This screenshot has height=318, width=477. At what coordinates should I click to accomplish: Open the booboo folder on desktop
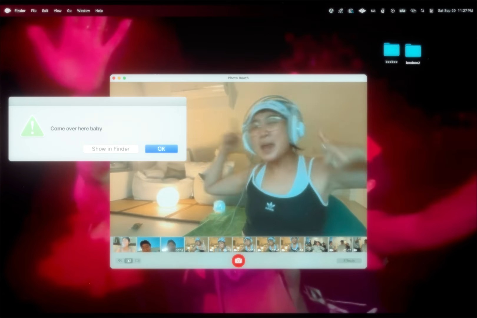click(x=391, y=50)
